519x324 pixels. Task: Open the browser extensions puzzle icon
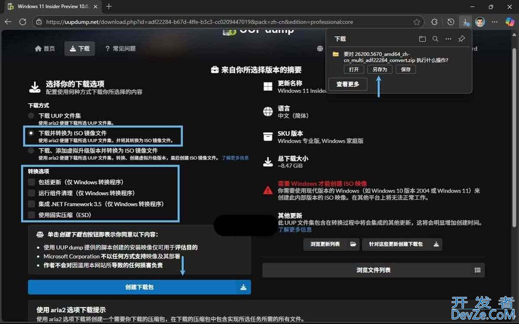tap(435, 22)
